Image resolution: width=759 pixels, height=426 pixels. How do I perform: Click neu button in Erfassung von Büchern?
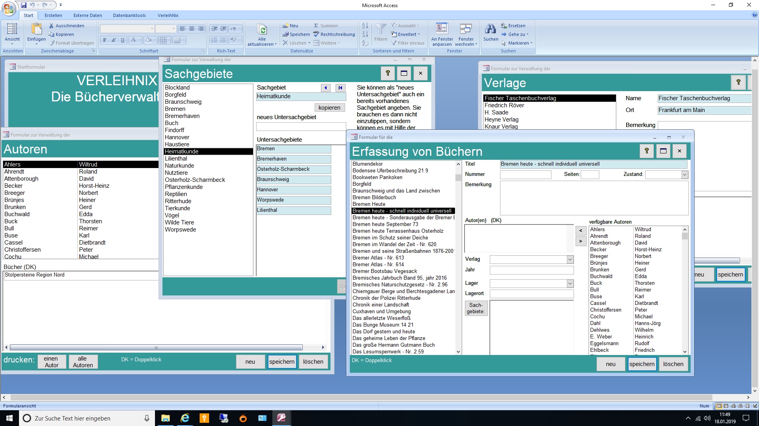(x=610, y=364)
